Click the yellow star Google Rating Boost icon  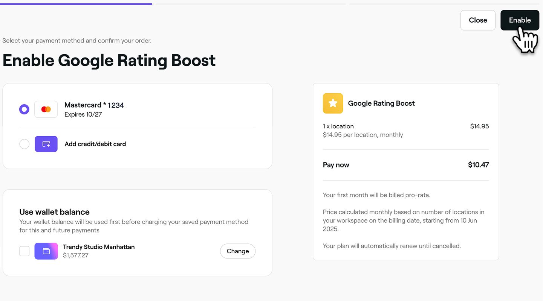tap(333, 103)
